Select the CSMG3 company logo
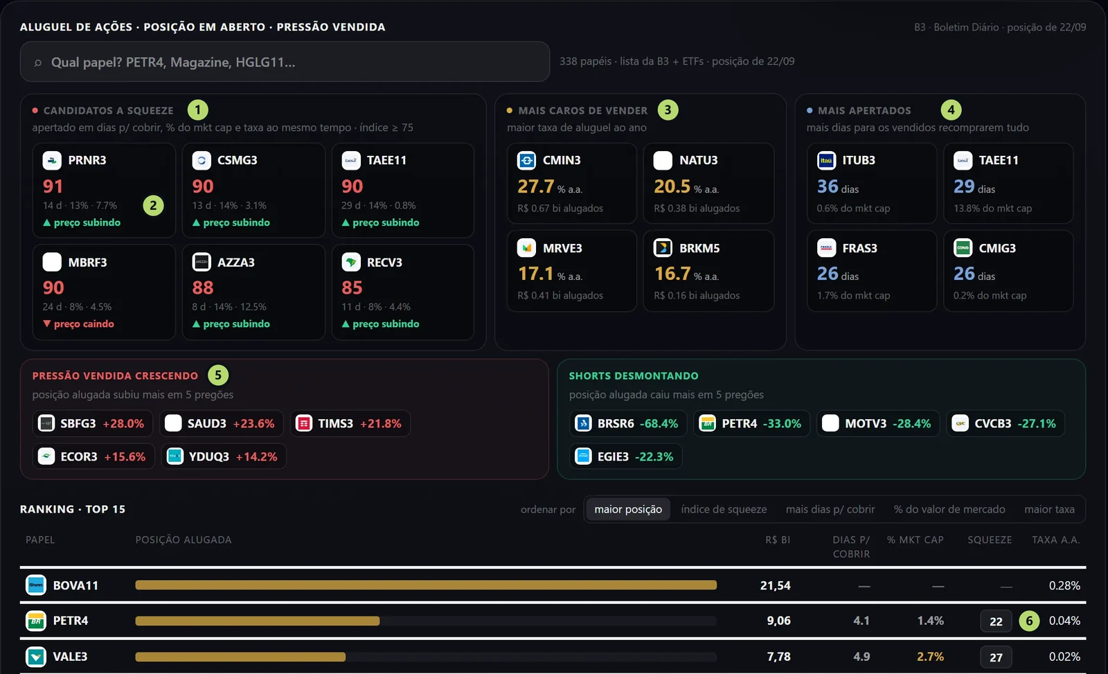The image size is (1108, 674). pyautogui.click(x=202, y=160)
